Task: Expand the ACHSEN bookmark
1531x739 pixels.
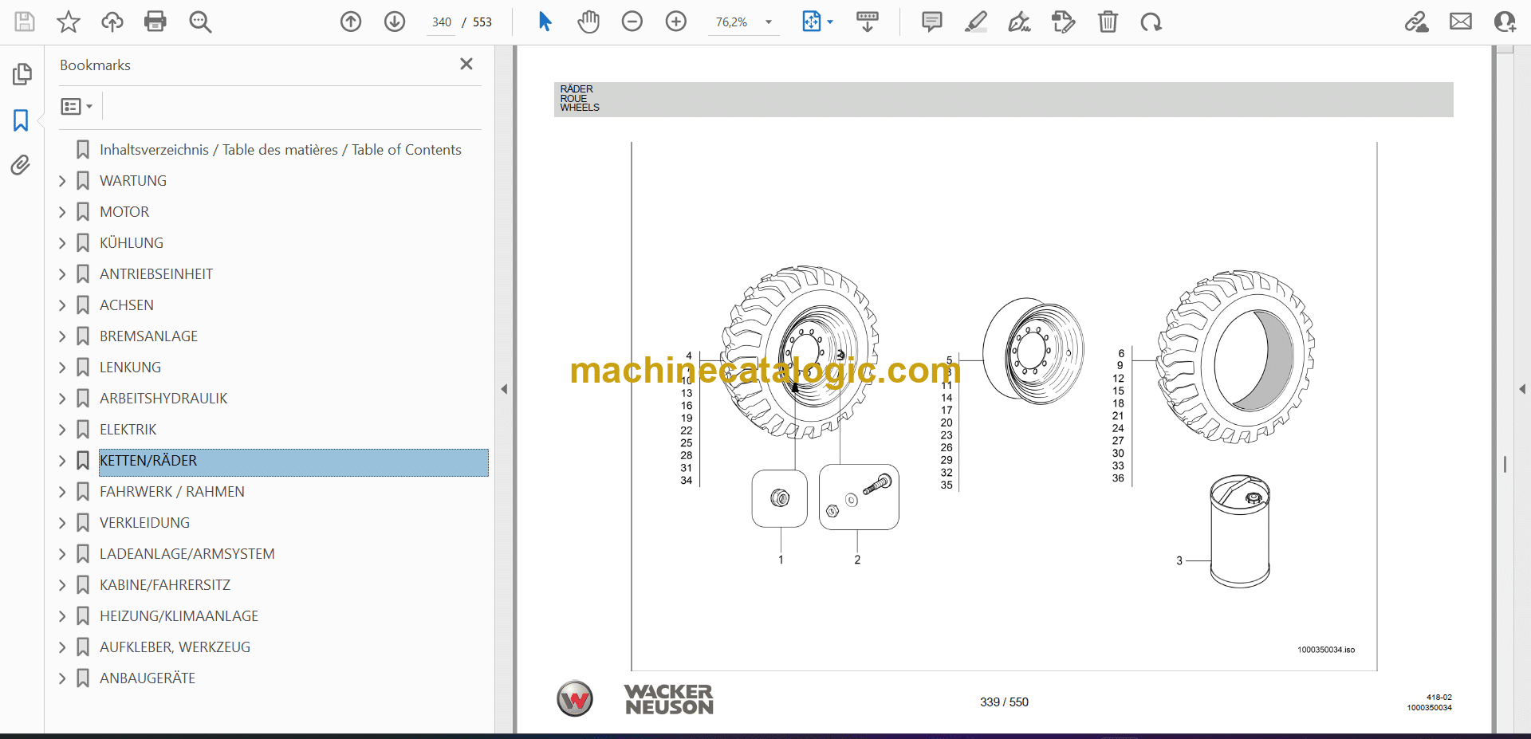Action: click(62, 305)
